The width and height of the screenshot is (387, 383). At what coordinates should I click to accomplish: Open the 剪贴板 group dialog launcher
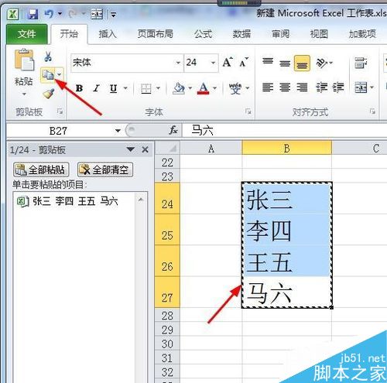[60, 111]
